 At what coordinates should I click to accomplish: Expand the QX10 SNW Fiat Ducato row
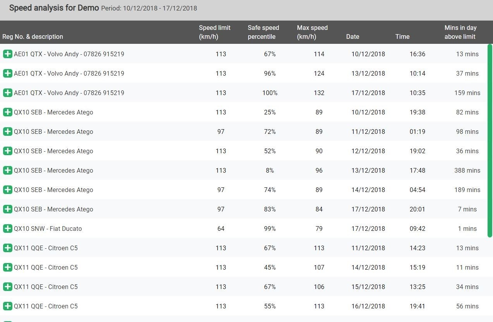point(7,229)
